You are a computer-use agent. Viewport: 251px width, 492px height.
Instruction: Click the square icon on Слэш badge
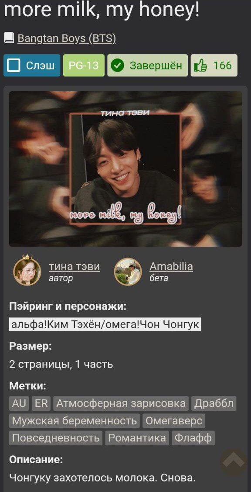(14, 65)
